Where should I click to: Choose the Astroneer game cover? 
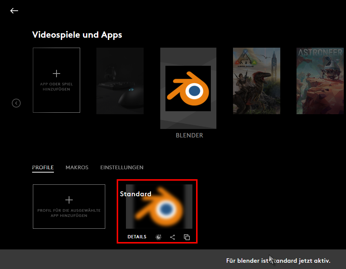(320, 81)
